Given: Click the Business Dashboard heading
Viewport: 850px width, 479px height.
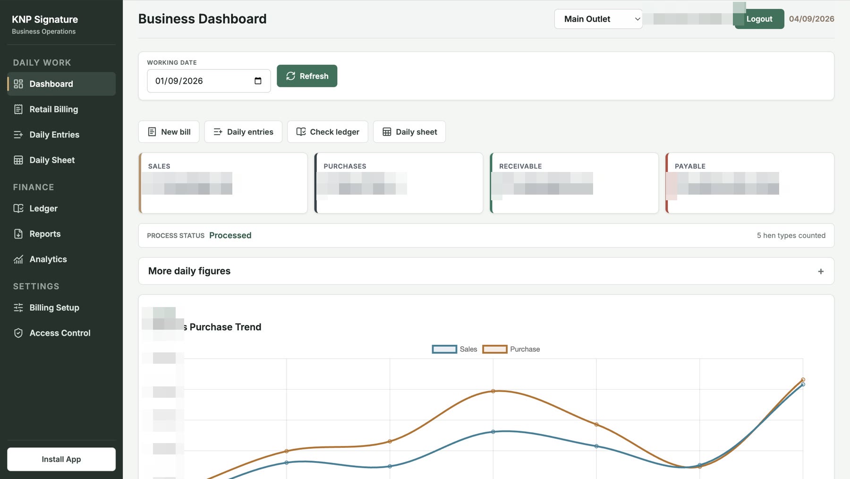Looking at the screenshot, I should pos(203,19).
